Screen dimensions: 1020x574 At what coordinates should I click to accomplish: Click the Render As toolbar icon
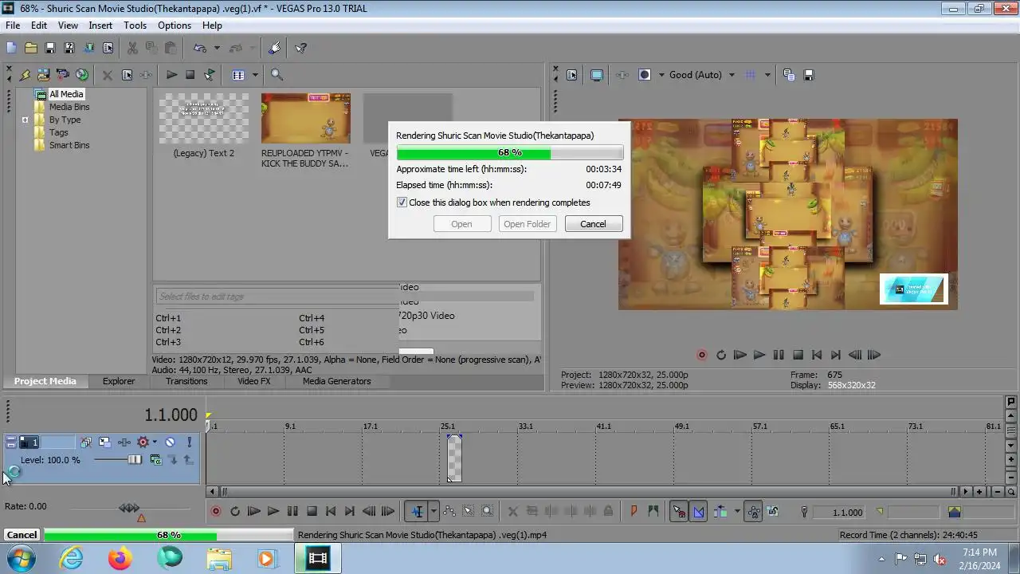coord(88,48)
